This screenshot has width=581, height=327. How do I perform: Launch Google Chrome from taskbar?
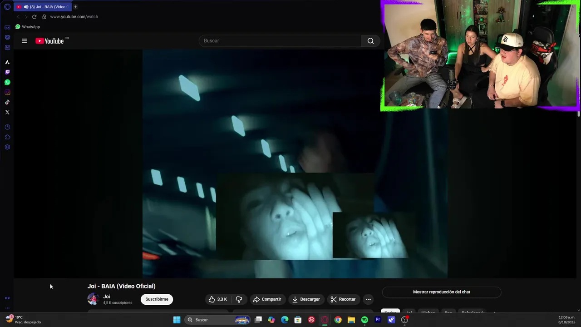click(x=338, y=320)
